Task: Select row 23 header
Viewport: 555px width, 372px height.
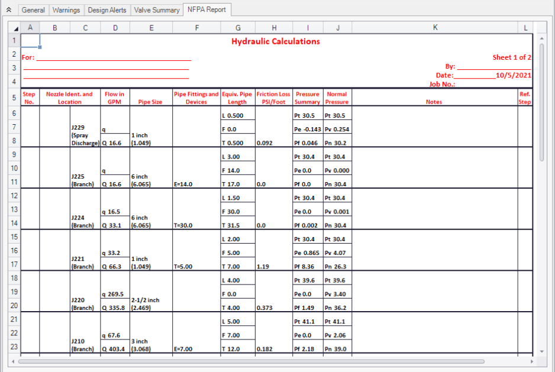Action: pos(15,347)
